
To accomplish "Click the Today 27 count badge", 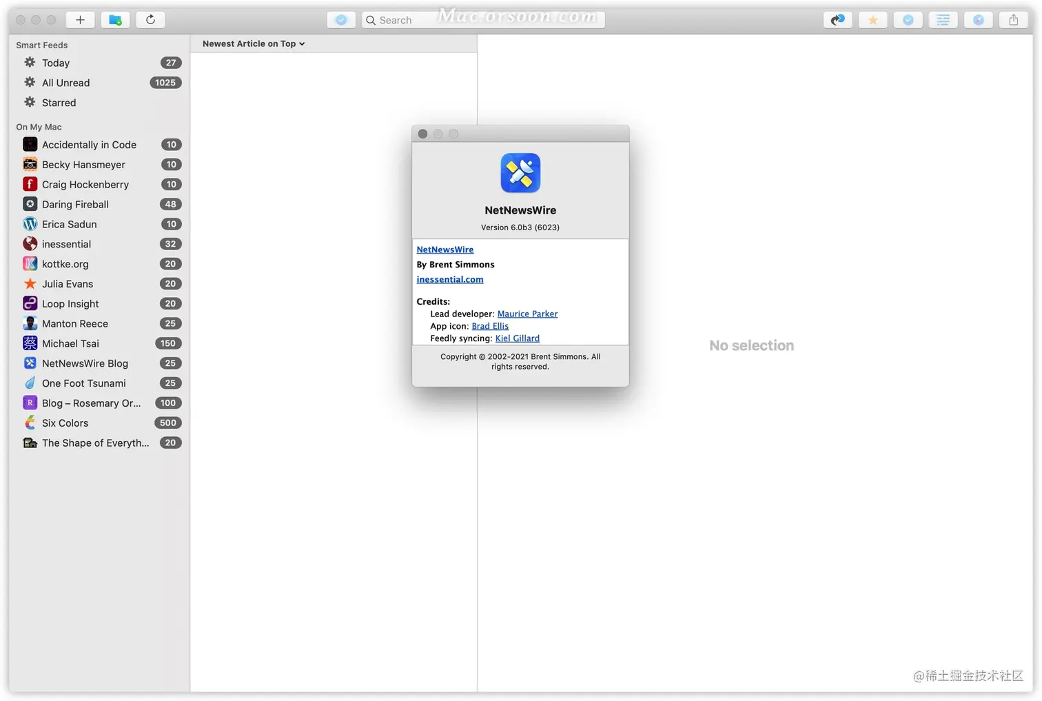I will coord(171,63).
